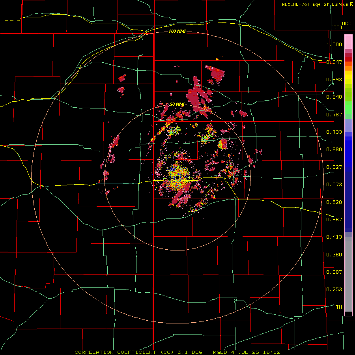Click the pink top segment of the color bar

348,42
